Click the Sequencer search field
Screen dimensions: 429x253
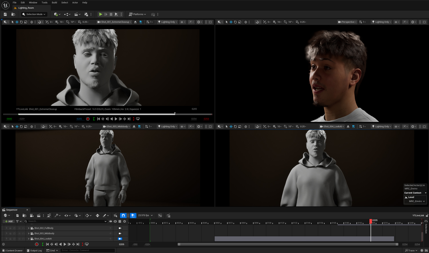click(x=66, y=221)
